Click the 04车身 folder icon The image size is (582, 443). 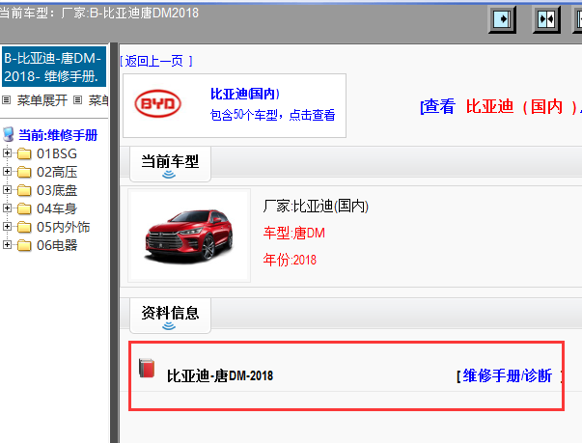click(x=24, y=208)
